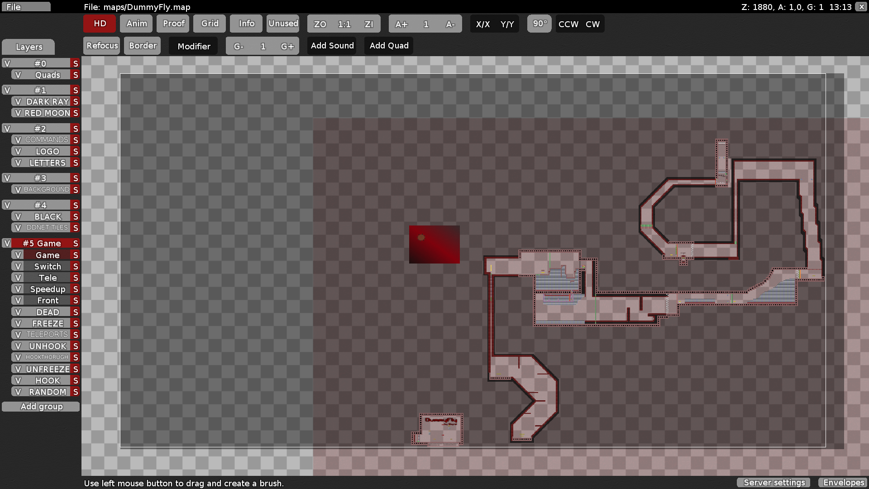This screenshot has width=869, height=489.
Task: Toggle Proof borders view
Action: click(172, 24)
